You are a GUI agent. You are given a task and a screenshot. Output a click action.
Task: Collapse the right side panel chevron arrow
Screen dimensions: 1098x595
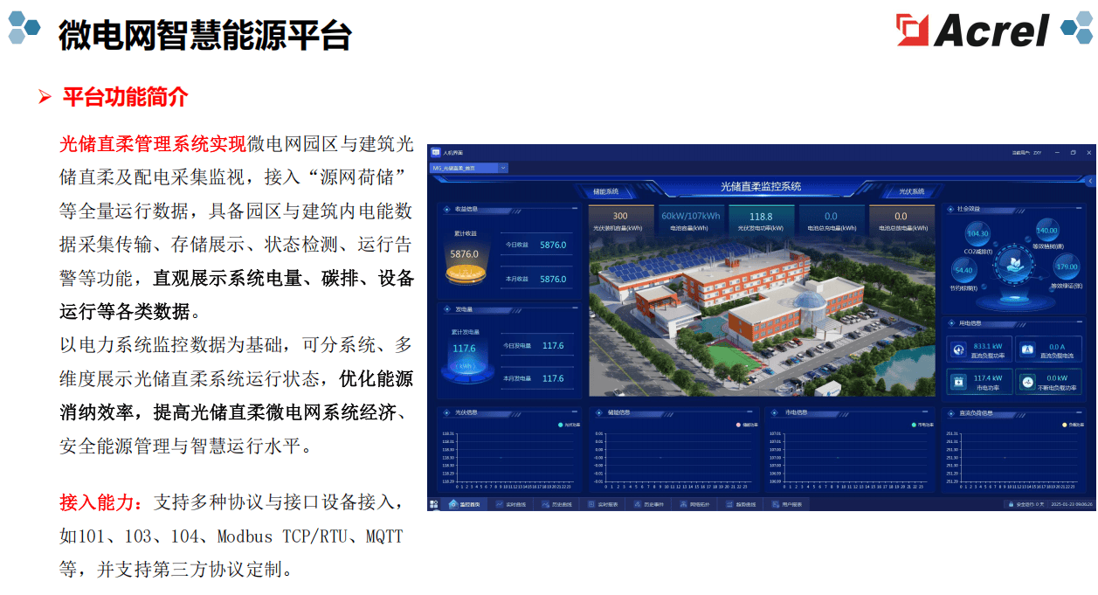(1090, 181)
